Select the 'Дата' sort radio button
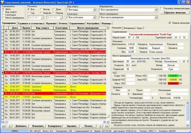This screenshot has width=191, height=133. tap(3, 10)
